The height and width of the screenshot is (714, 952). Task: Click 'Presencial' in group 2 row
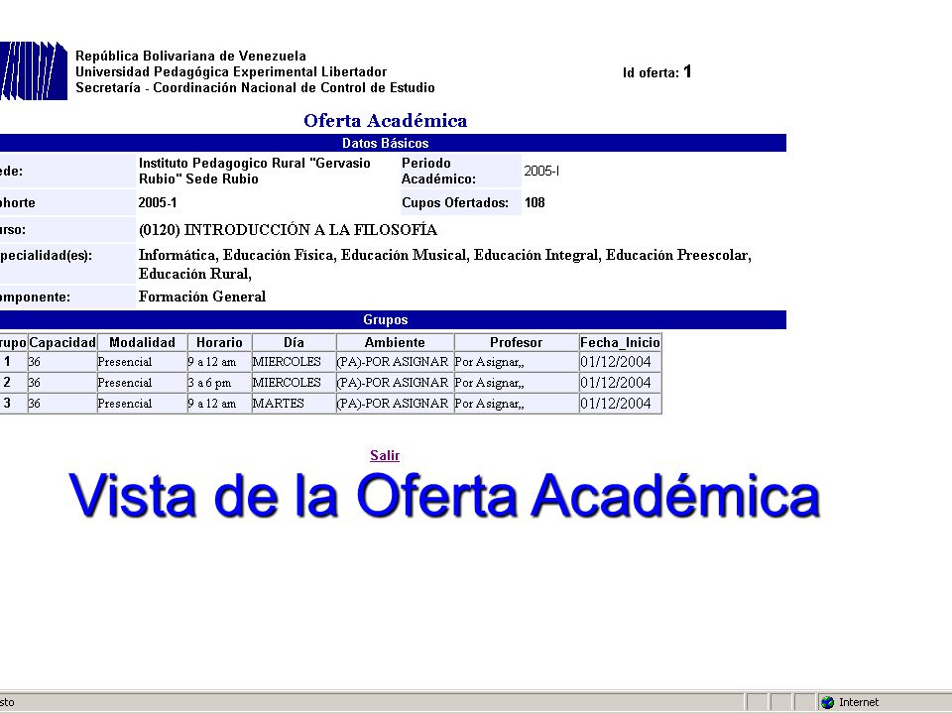(x=125, y=383)
